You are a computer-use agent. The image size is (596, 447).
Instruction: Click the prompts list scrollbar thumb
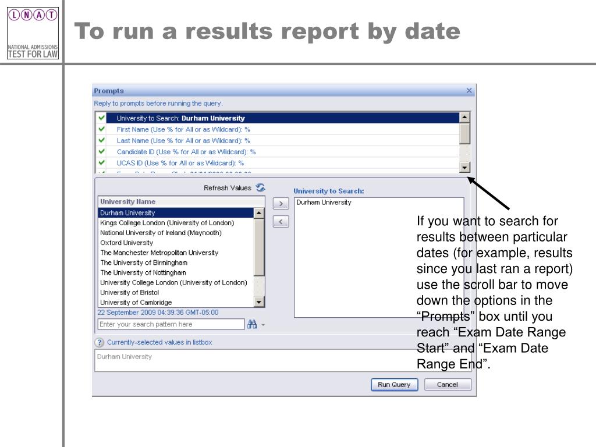464,133
